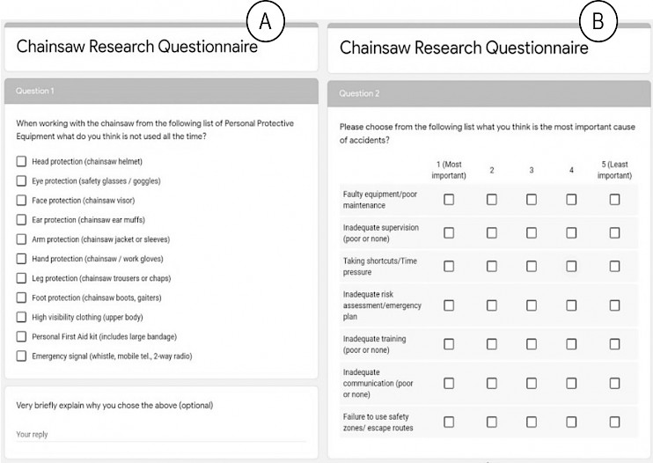Rate Inadequate training as 5 (Least important)
Screen dimensions: 653x463
614,344
